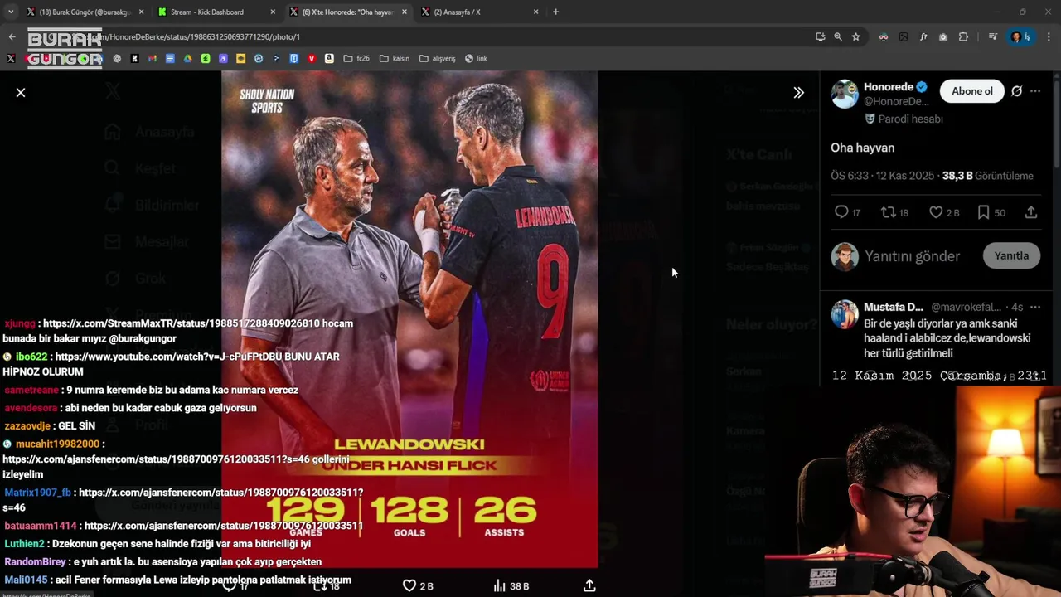Open the Kick bookmark icon in bookmarks bar
This screenshot has width=1061, height=597.
[x=134, y=58]
